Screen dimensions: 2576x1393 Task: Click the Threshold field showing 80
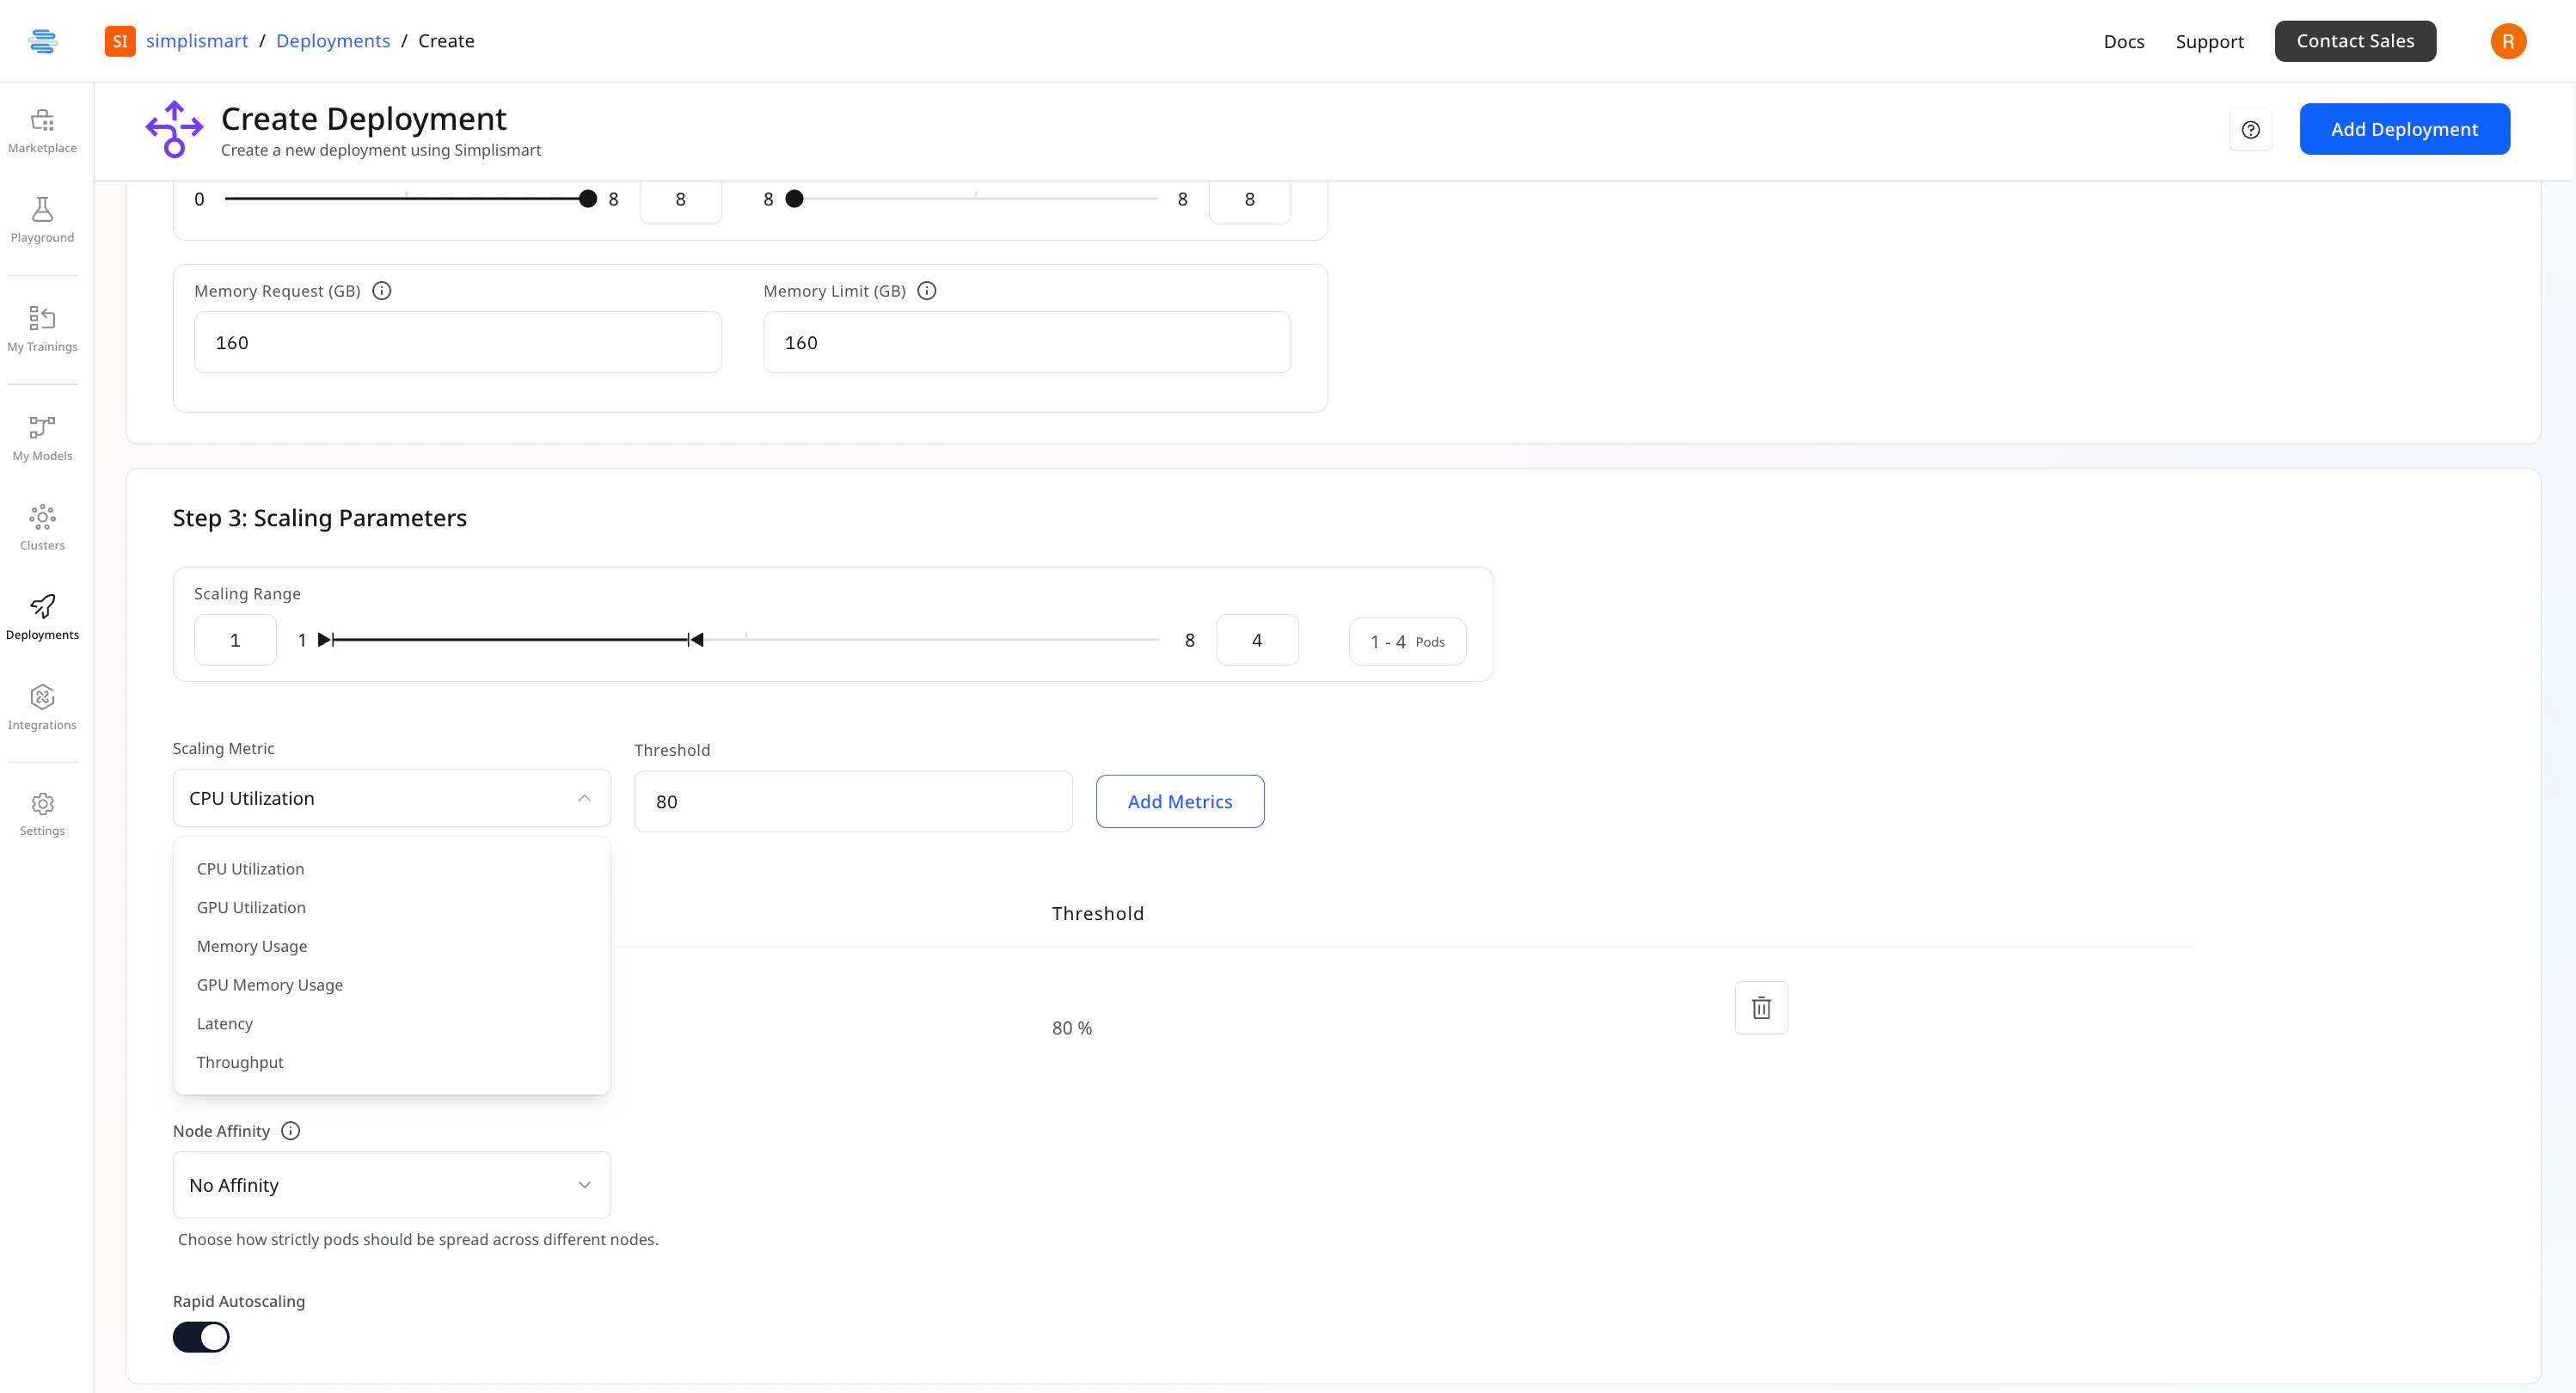pyautogui.click(x=853, y=801)
